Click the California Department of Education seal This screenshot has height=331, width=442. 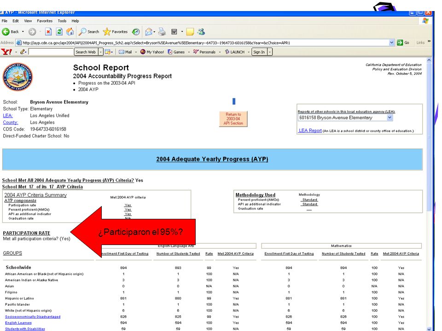coord(17,77)
